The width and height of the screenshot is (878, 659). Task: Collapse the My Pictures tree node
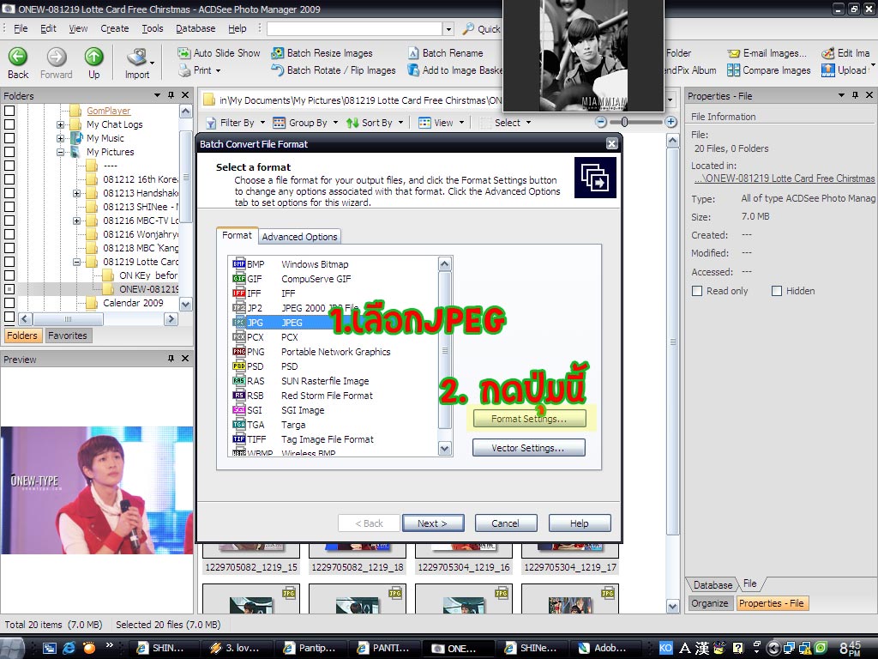(61, 152)
